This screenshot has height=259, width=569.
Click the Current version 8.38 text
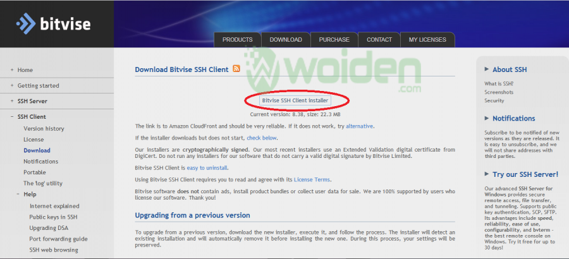coord(295,114)
